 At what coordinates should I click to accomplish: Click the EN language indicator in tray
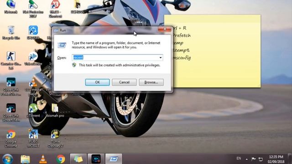(x=239, y=159)
